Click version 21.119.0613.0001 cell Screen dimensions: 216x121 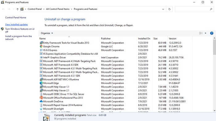tap(177, 102)
